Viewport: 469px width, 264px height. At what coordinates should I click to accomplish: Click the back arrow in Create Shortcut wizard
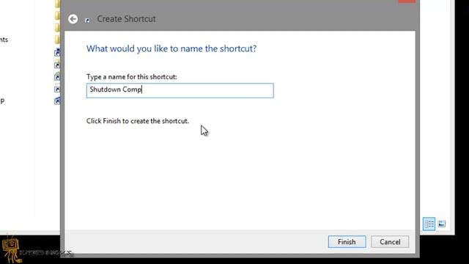(x=73, y=19)
